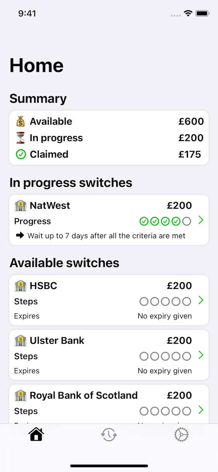Viewport: 218px width, 472px height.
Task: Tap the black arrow icon before Wait message
Action: [x=20, y=235]
